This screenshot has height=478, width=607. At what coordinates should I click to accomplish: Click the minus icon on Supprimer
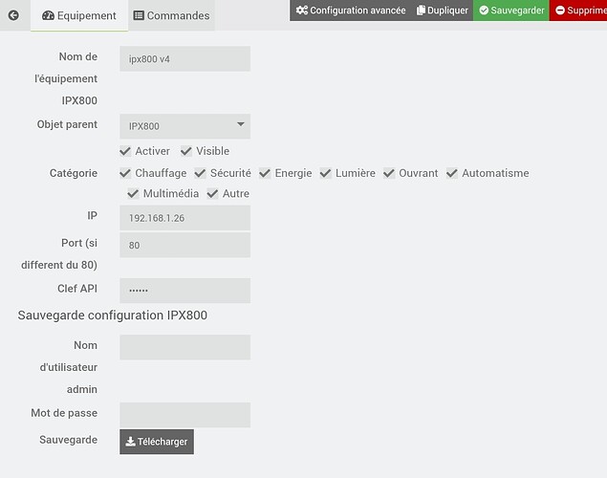(560, 11)
